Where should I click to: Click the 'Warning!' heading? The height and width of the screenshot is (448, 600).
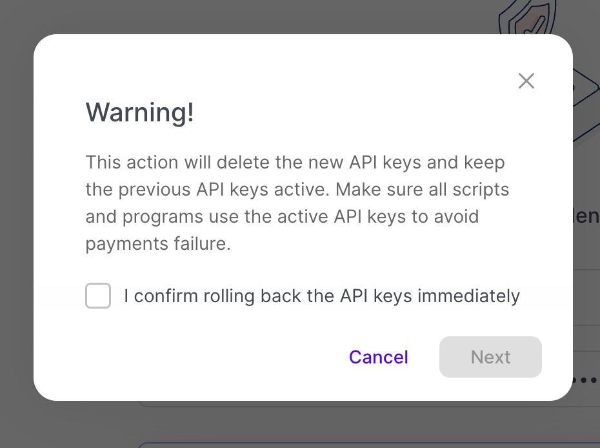click(x=140, y=113)
